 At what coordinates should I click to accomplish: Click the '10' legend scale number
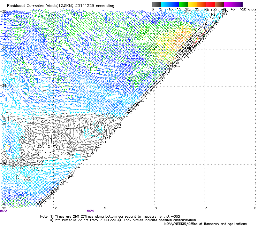170,9
